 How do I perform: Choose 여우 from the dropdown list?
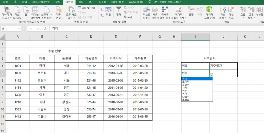coord(197,91)
